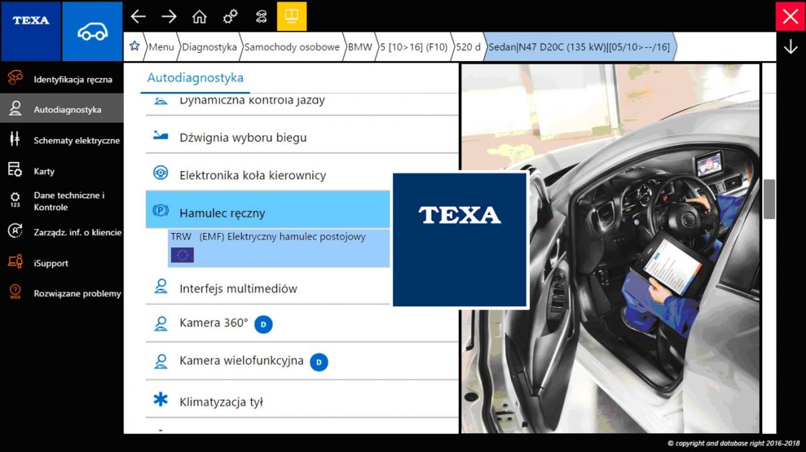Open Rozwiązane problemy sidebar entry

pyautogui.click(x=77, y=293)
